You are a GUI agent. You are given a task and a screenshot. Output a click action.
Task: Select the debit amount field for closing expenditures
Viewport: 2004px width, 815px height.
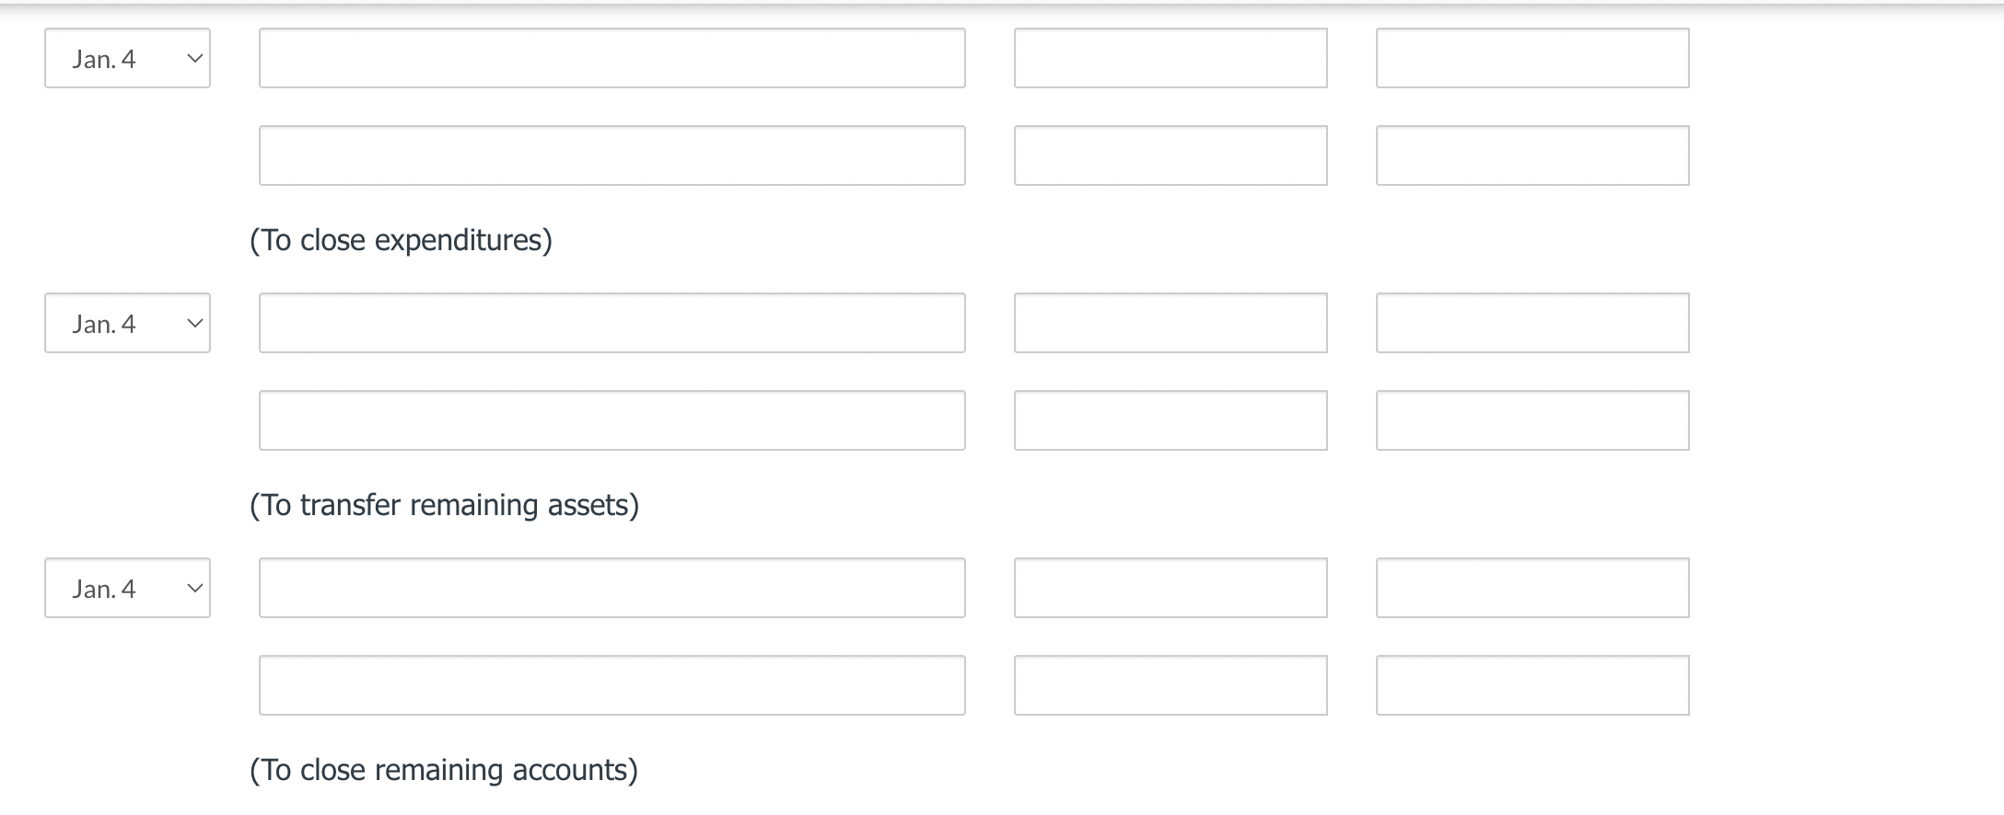[1170, 58]
